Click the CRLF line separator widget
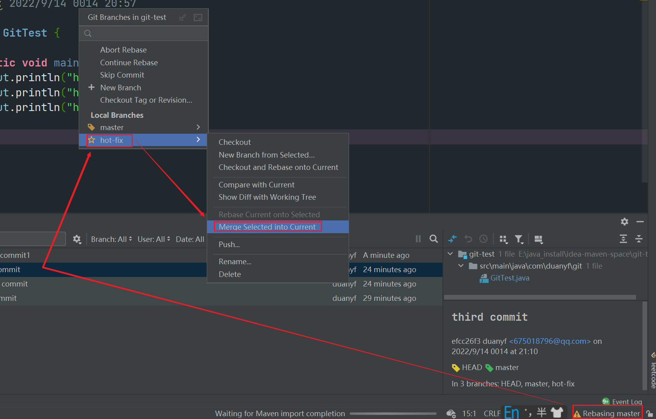This screenshot has width=656, height=419. click(492, 413)
